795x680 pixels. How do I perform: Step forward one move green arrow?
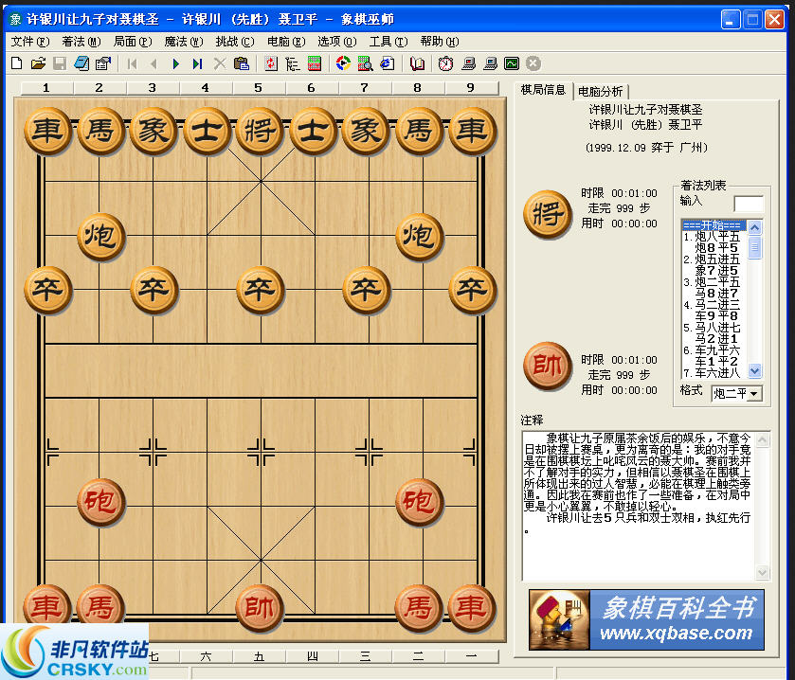(x=176, y=63)
